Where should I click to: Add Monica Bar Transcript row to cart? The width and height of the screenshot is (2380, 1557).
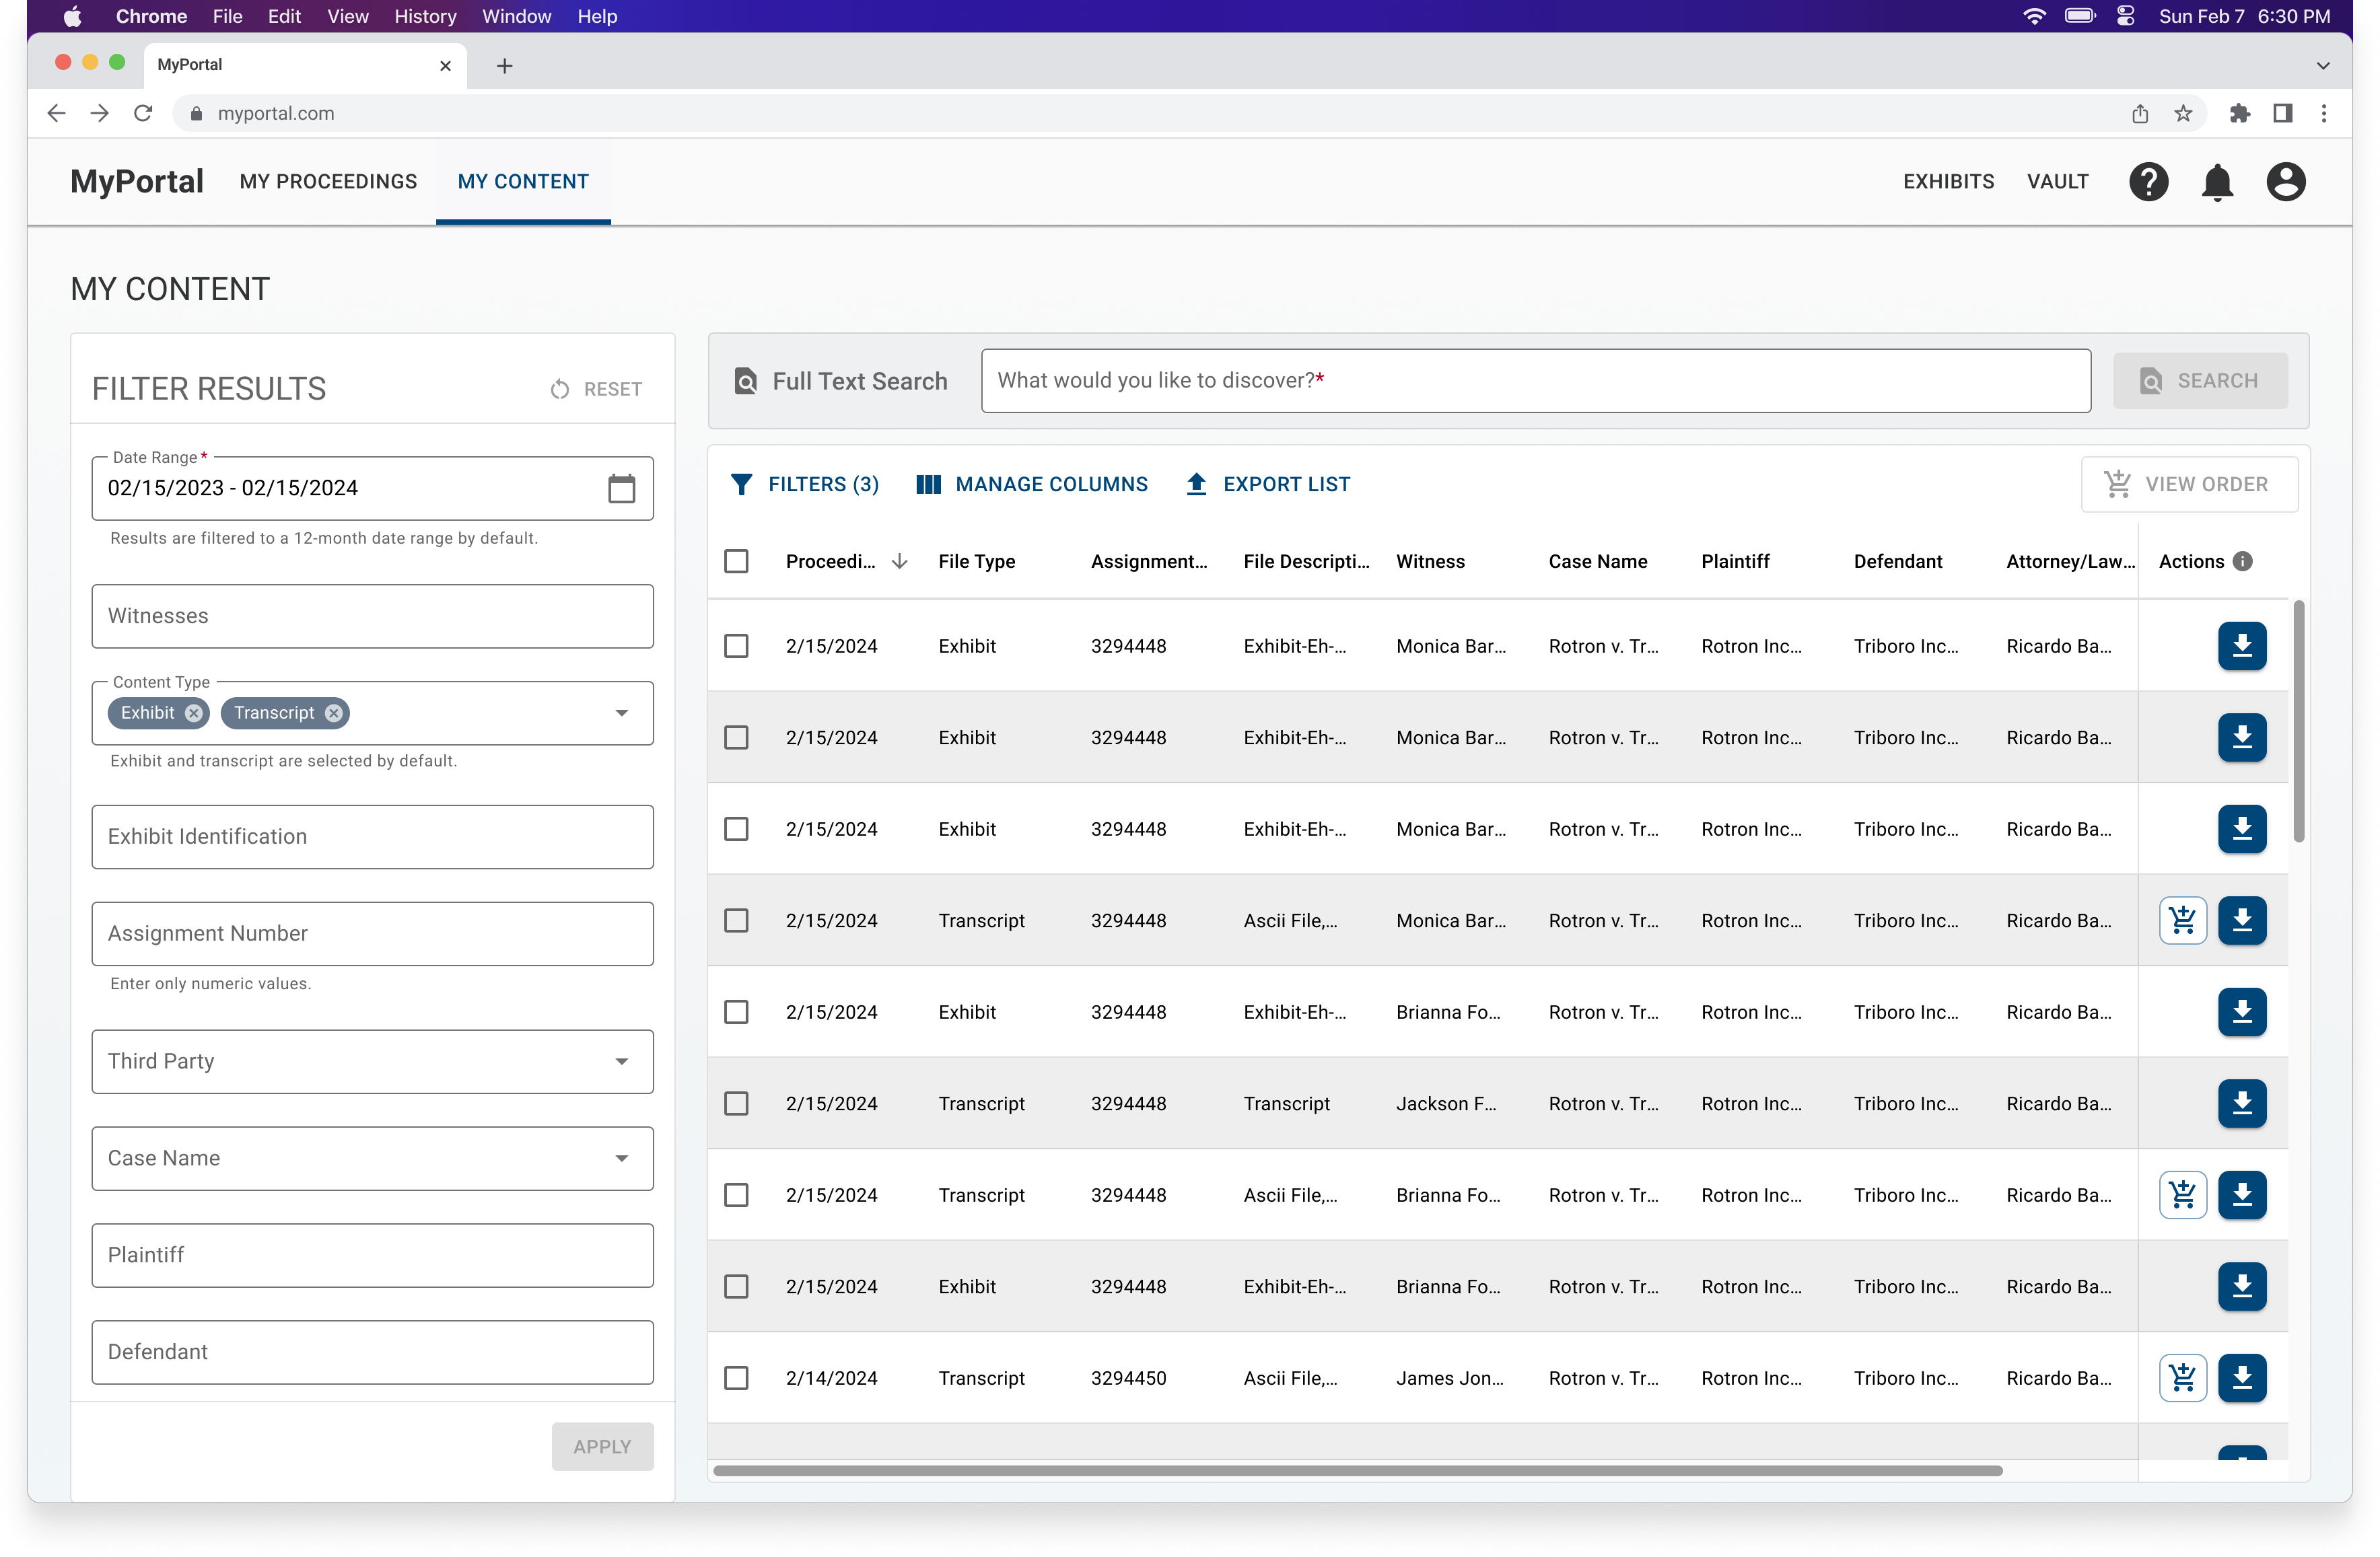coord(2182,920)
